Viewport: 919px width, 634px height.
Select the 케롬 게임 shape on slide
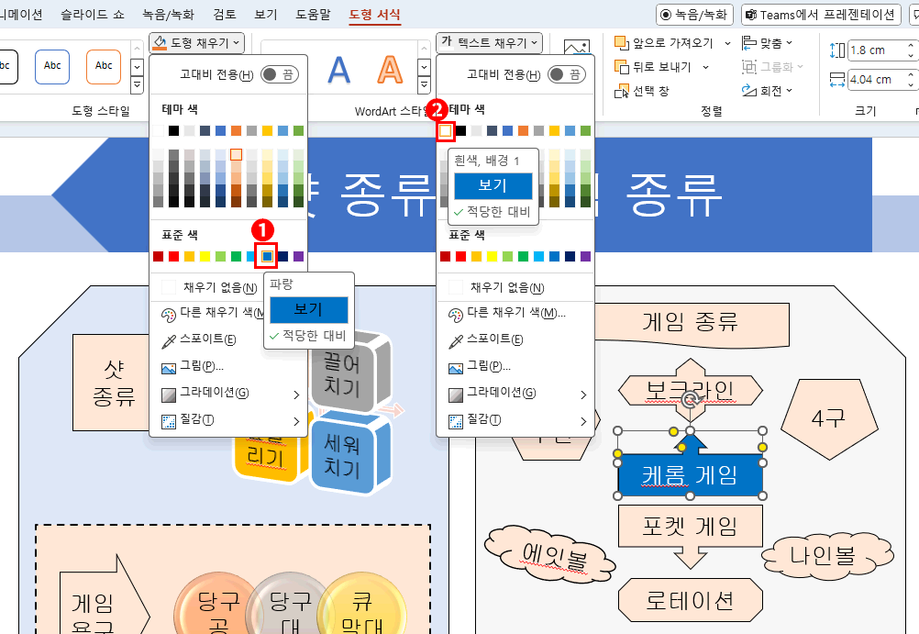(x=690, y=475)
